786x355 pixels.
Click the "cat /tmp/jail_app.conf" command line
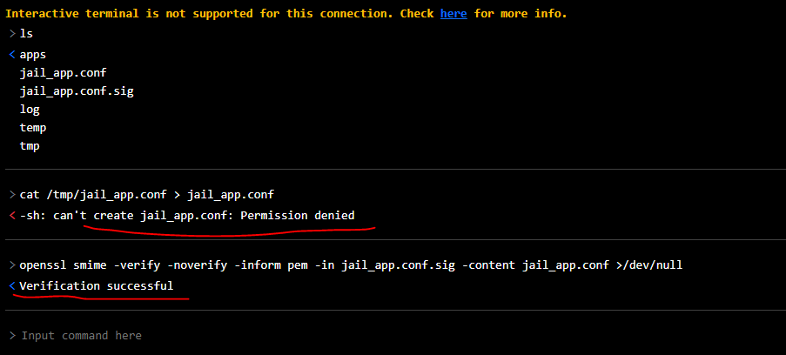(x=147, y=194)
